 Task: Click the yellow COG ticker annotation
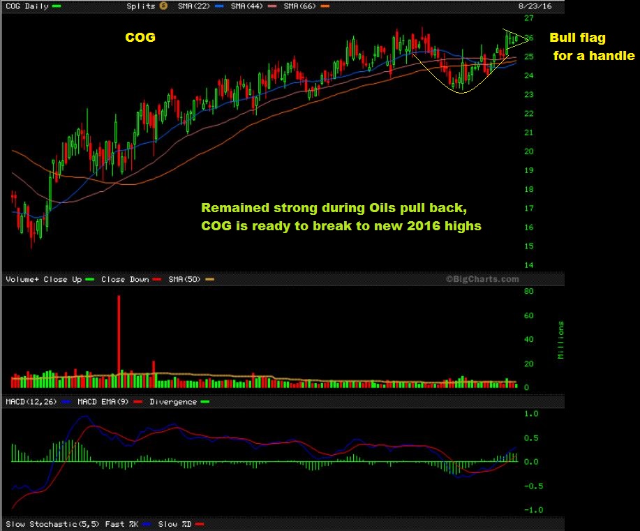pos(140,38)
